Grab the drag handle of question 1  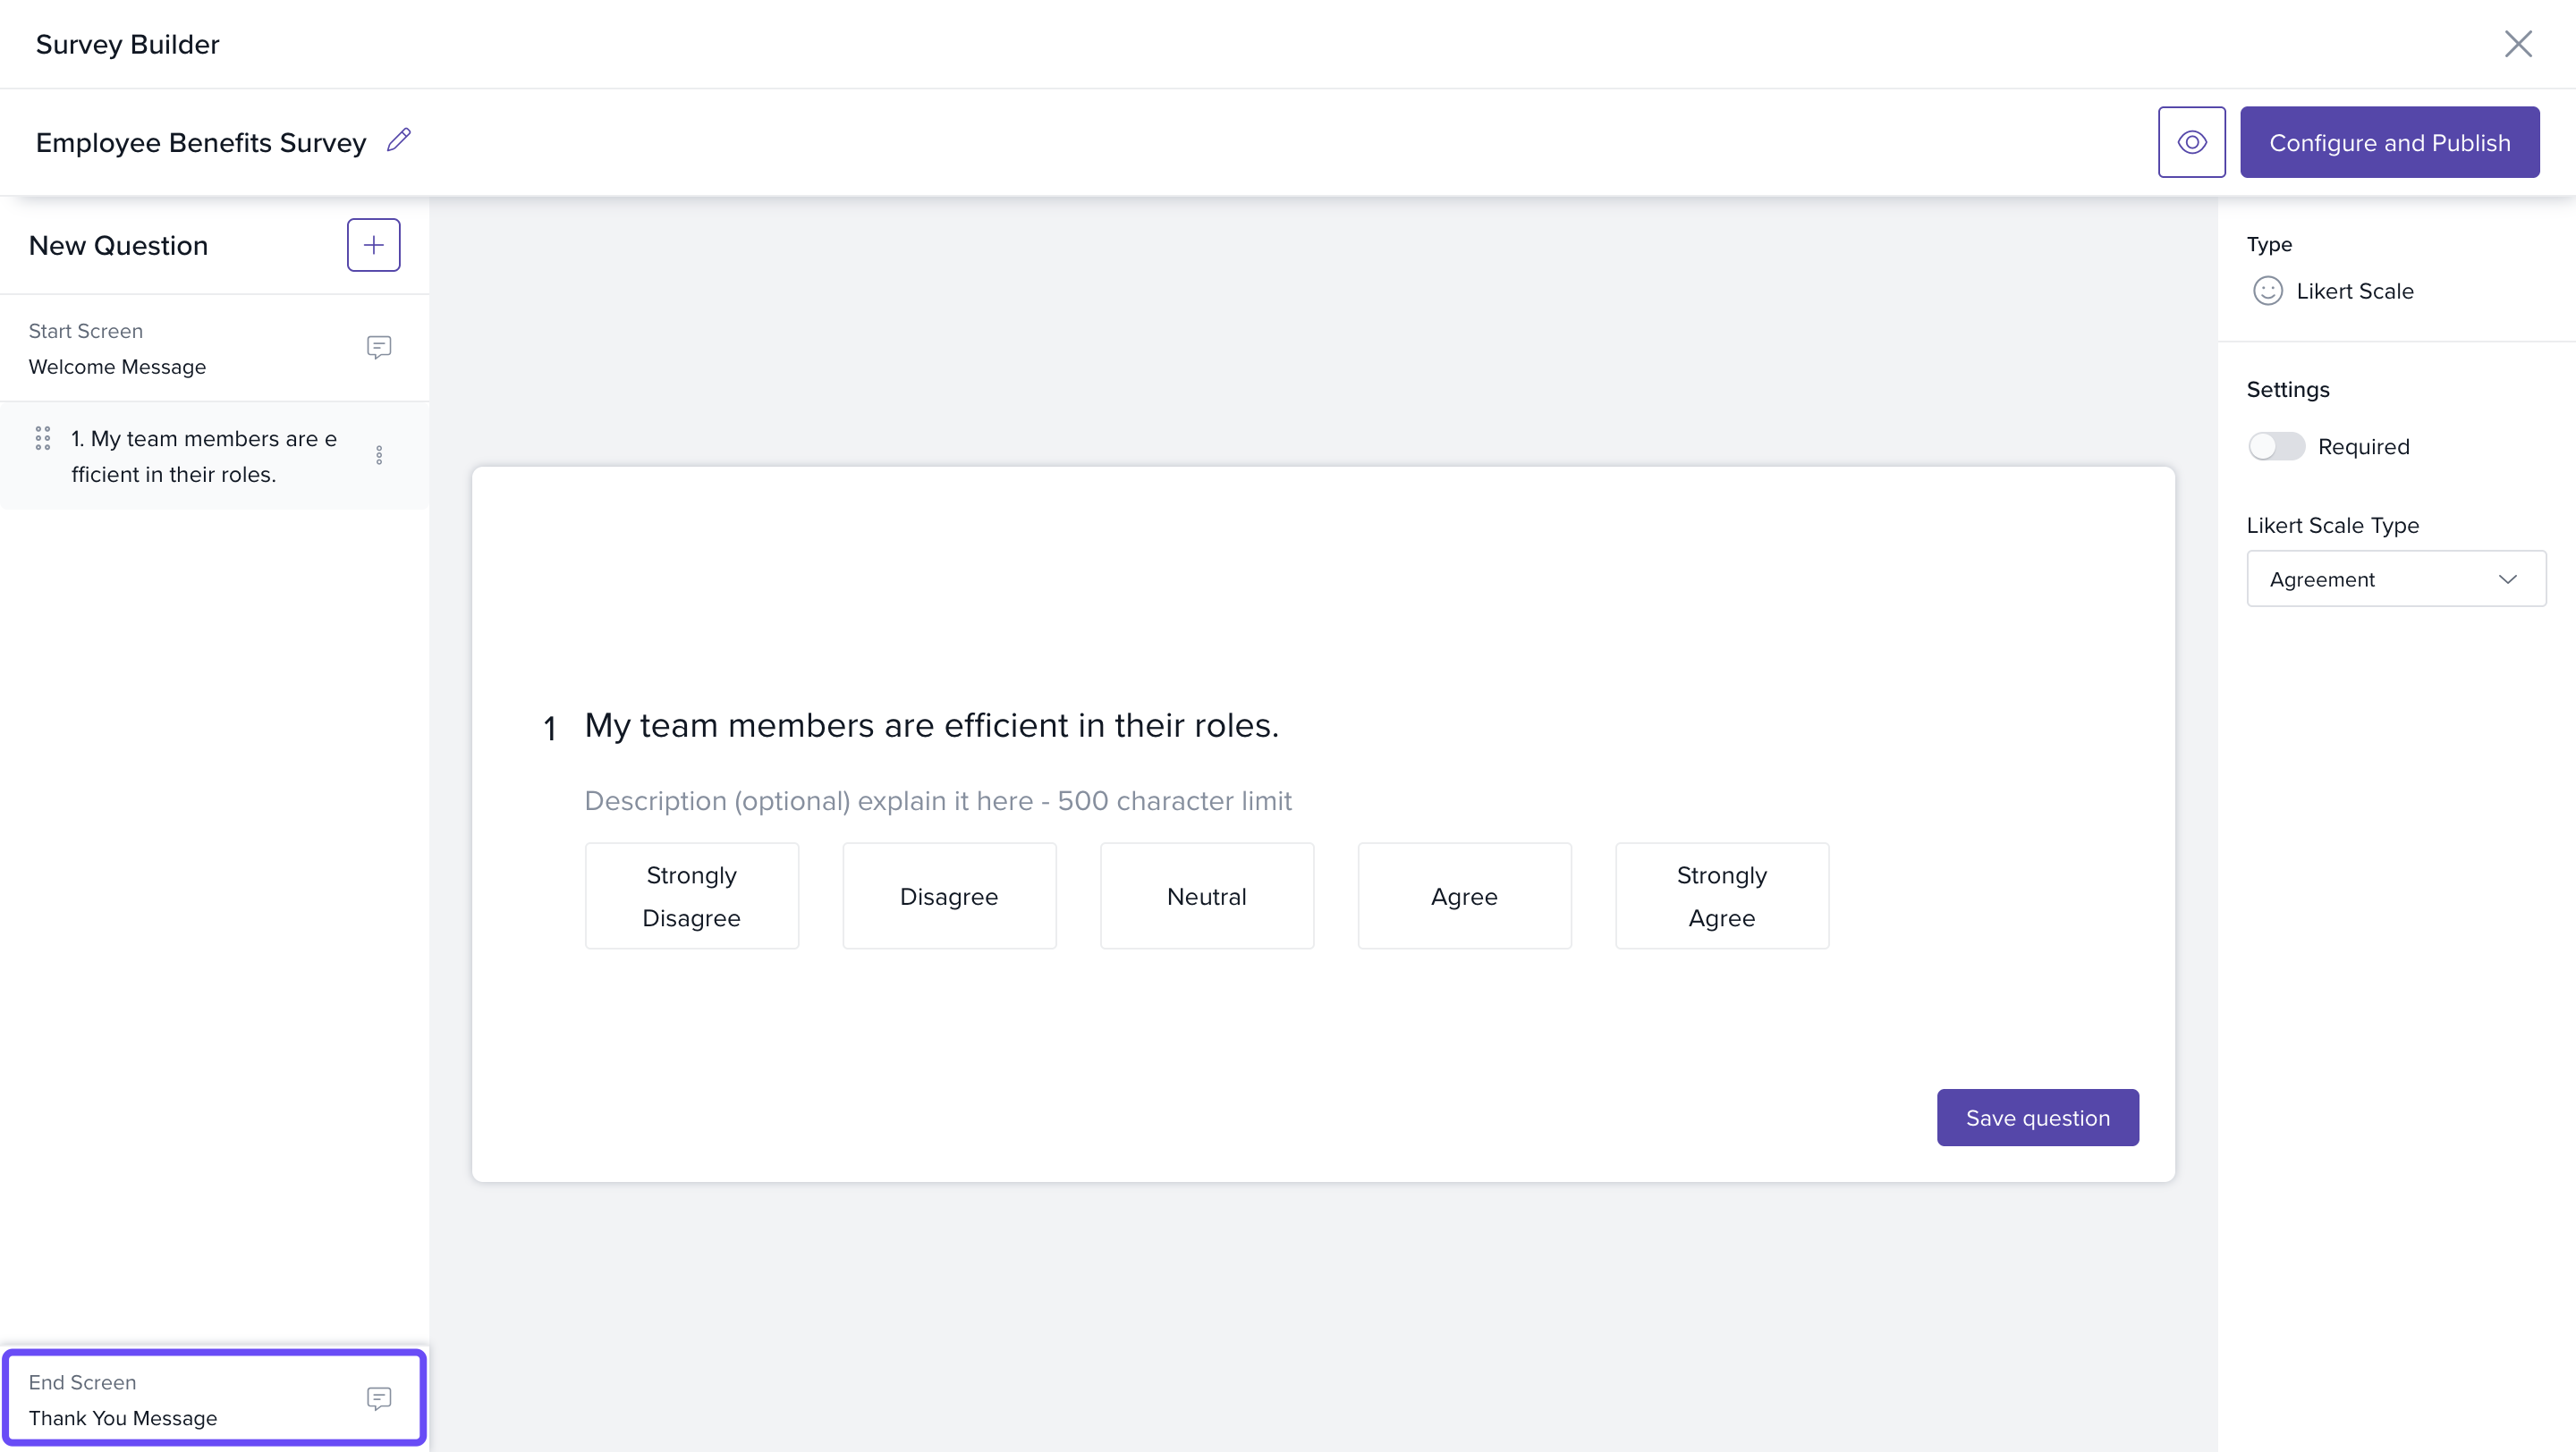pos(43,439)
